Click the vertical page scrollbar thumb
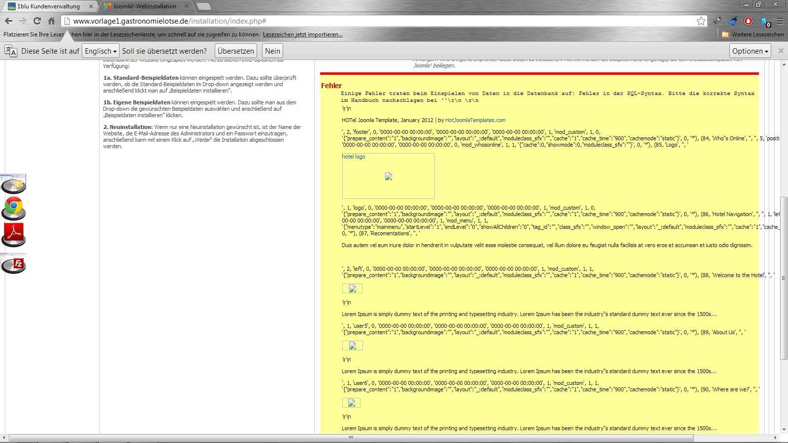Image resolution: width=788 pixels, height=443 pixels. coord(784,278)
